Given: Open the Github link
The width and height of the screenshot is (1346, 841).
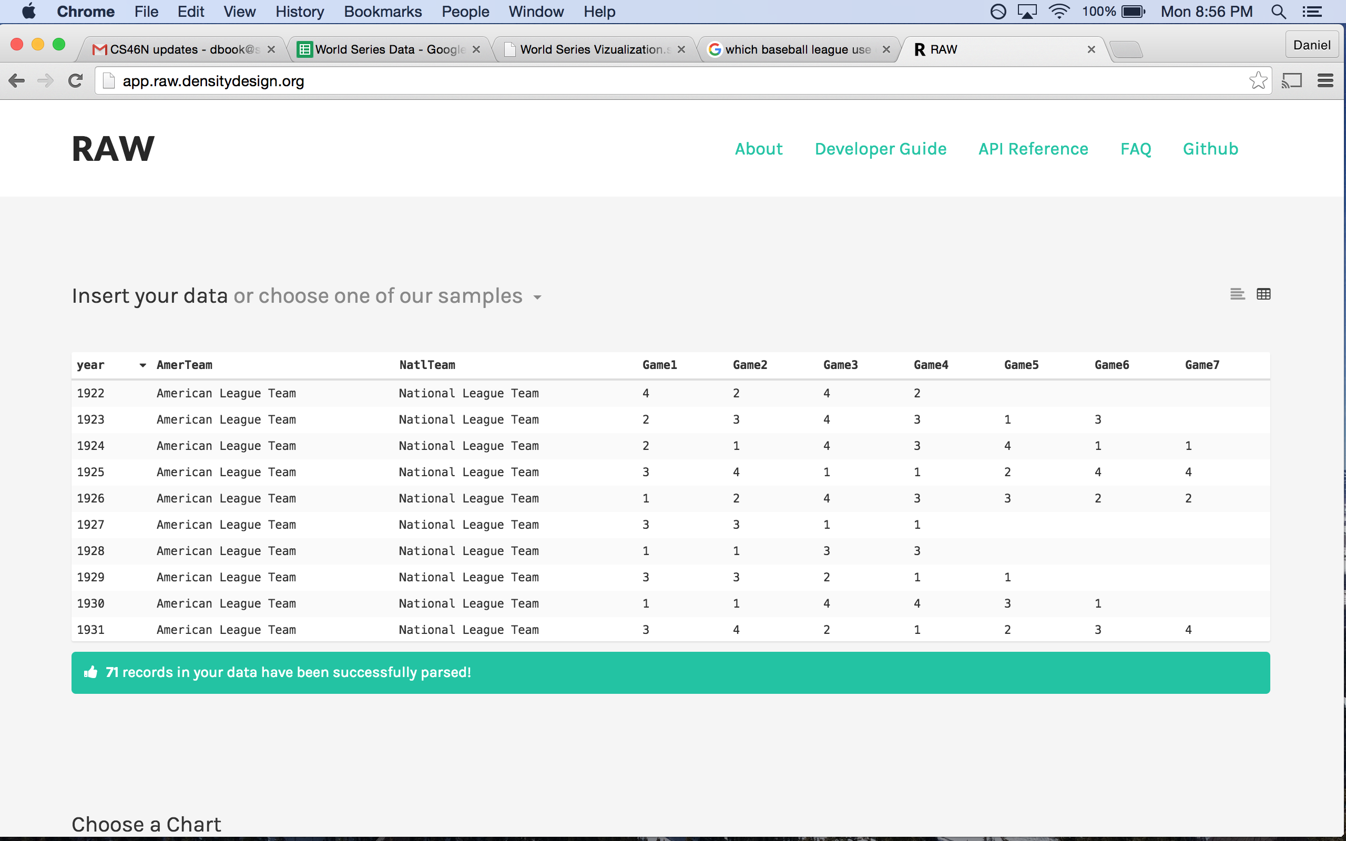Looking at the screenshot, I should [1210, 149].
